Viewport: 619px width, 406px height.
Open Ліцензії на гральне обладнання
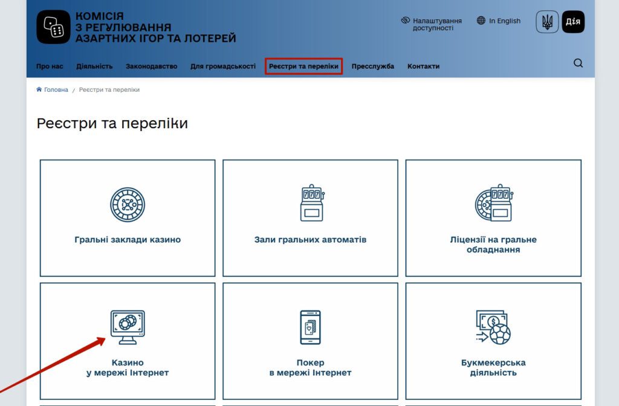point(493,217)
